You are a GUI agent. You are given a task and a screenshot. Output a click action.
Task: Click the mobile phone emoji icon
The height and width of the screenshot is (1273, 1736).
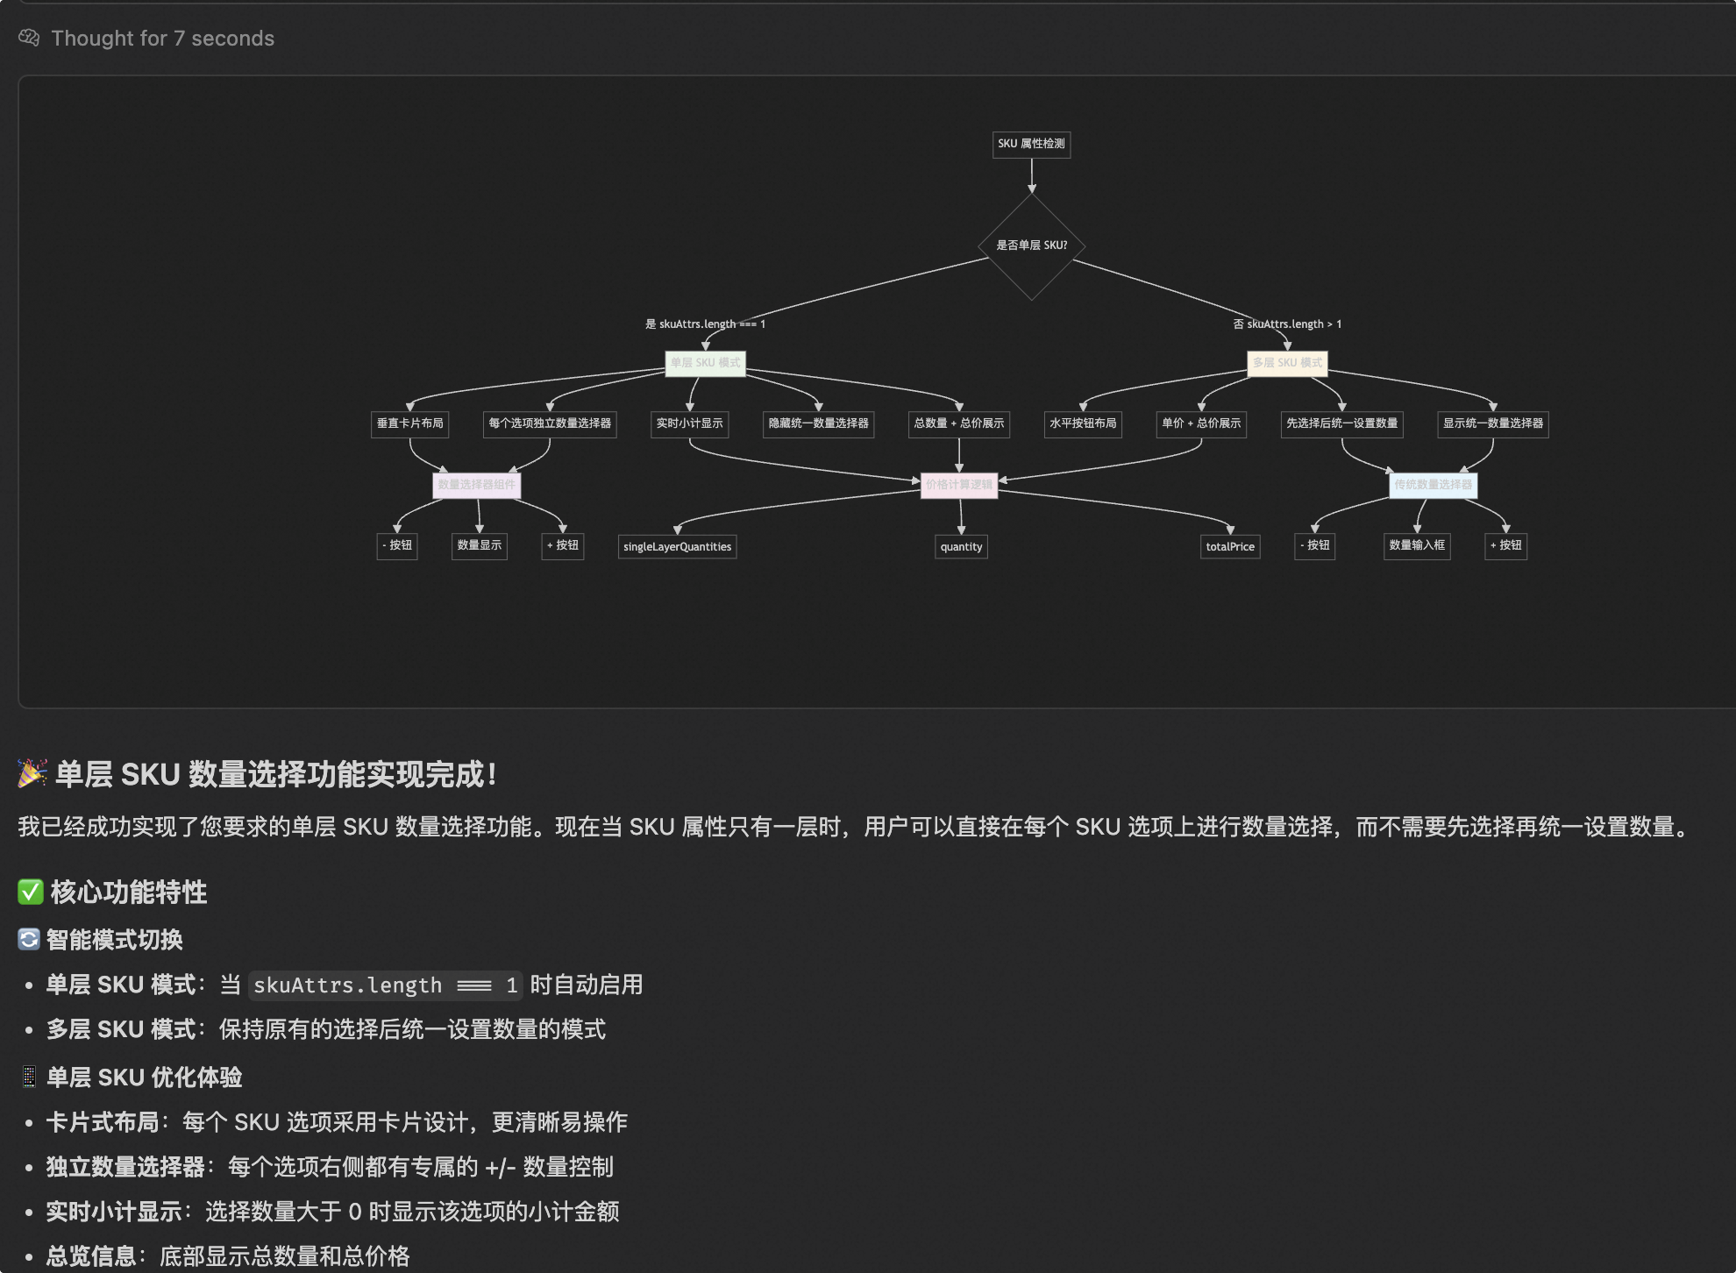click(29, 1077)
